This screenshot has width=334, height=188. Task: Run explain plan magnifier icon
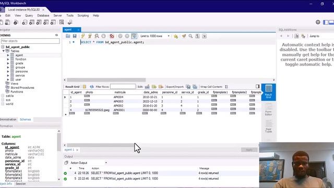tap(97, 36)
